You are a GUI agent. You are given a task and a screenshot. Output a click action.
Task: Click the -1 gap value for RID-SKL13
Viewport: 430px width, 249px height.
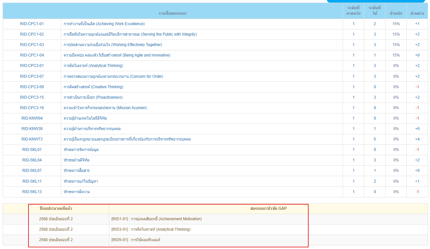click(417, 192)
